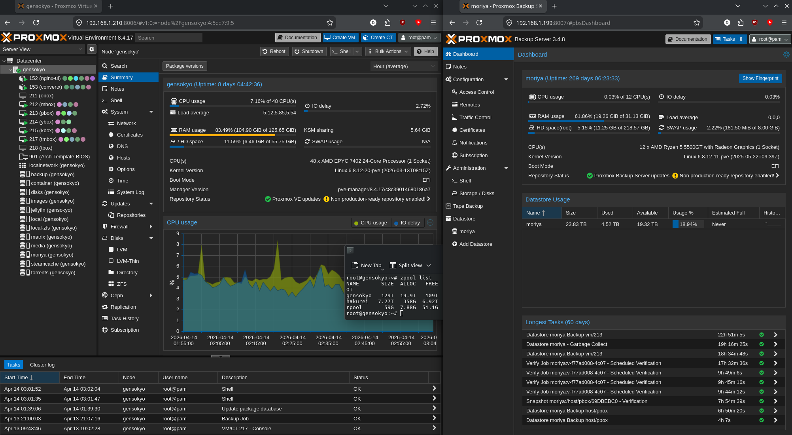Viewport: 792px width, 435px height.
Task: Click the Reboot node button
Action: click(274, 51)
